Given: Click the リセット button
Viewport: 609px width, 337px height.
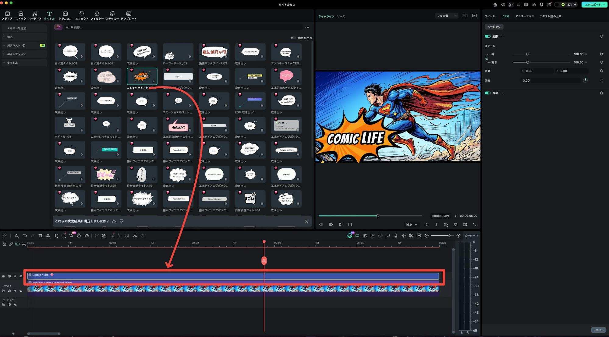Looking at the screenshot, I should 598,330.
